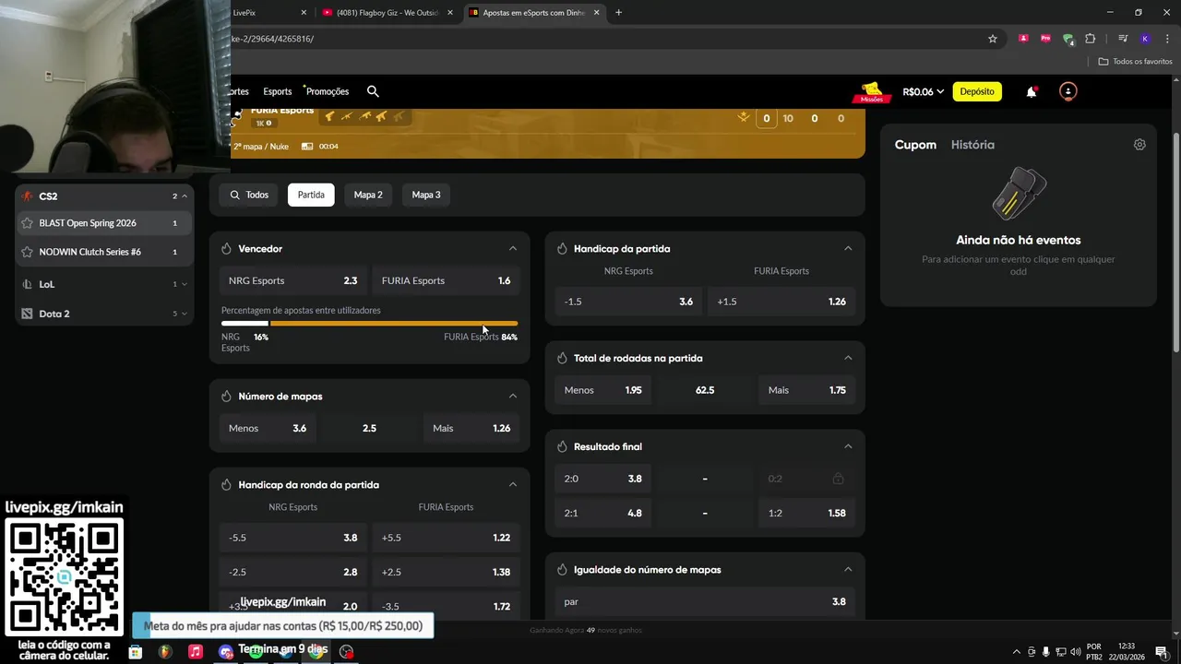Bet on NRG Esports winner 2.3
Viewport: 1181px width, 664px height.
coord(293,280)
